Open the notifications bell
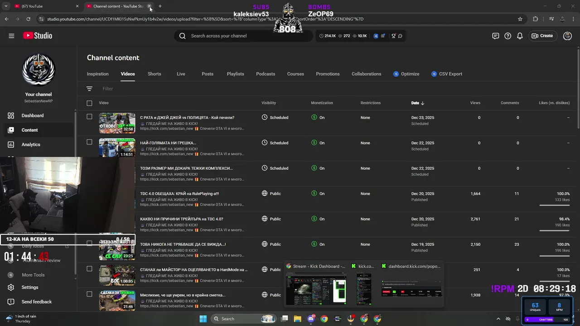Image resolution: width=580 pixels, height=326 pixels. click(520, 36)
